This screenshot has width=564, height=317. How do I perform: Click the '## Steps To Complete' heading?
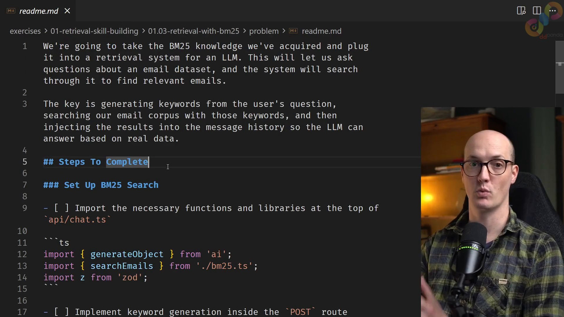(96, 162)
